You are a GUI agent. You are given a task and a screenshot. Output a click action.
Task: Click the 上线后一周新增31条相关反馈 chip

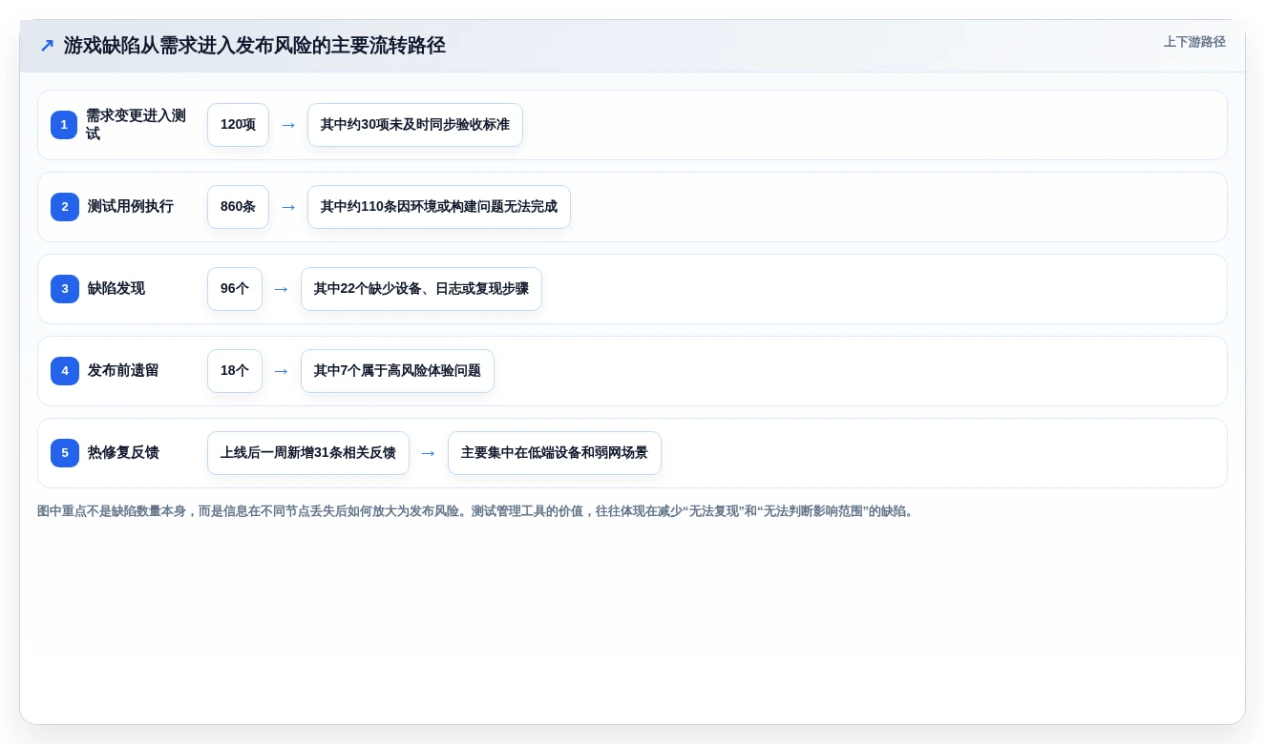pyautogui.click(x=308, y=453)
